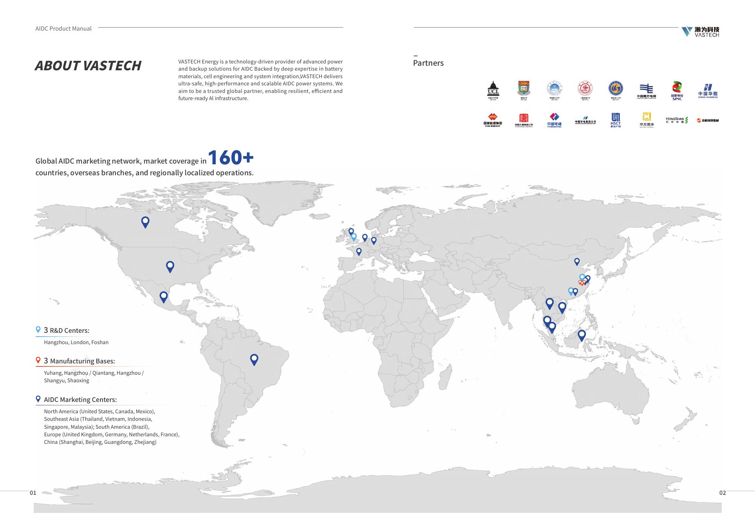Image resolution: width=755 pixels, height=513 pixels.
Task: Click the 'ABOUT VASTECH' heading
Action: coord(88,65)
